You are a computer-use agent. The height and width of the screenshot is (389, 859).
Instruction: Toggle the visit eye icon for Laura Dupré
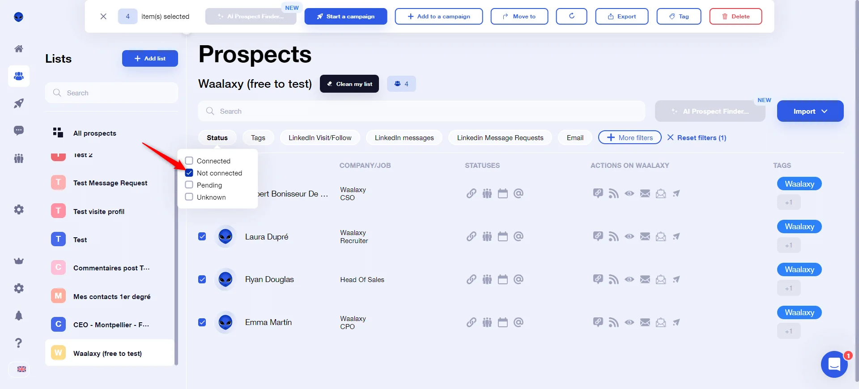coord(629,236)
